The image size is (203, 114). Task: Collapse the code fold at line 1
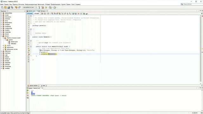(x=31, y=16)
